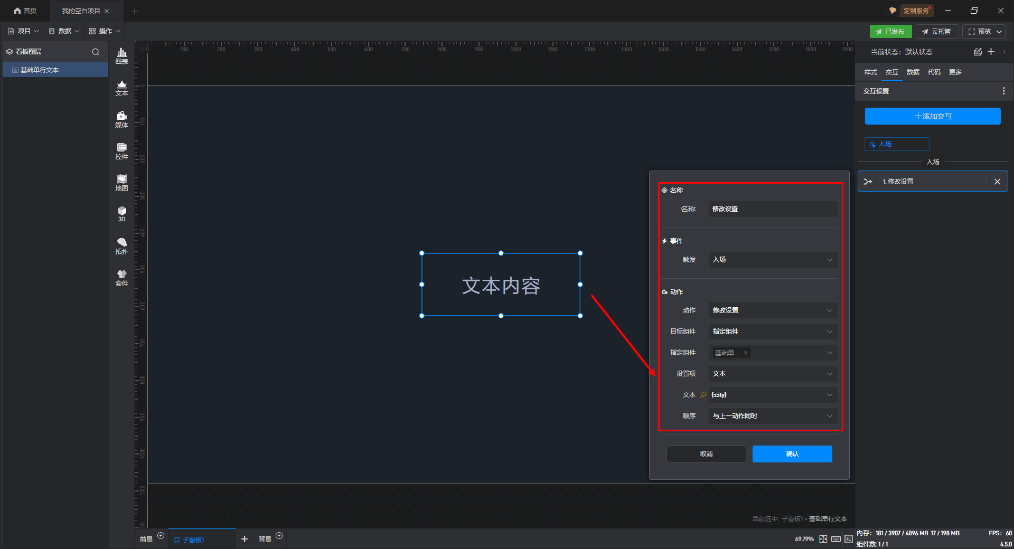Select the 入场 event tag button
Image resolution: width=1014 pixels, height=549 pixels.
coord(897,144)
